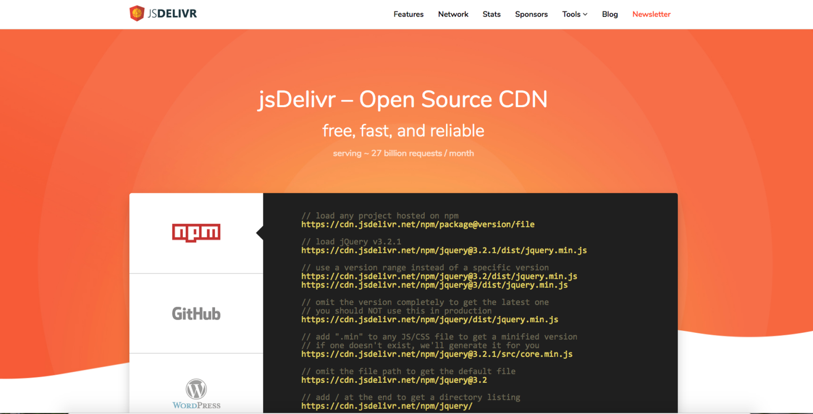
Task: Click the jquery@3.2.1/dist/jquery.min.js URL
Action: coord(444,250)
